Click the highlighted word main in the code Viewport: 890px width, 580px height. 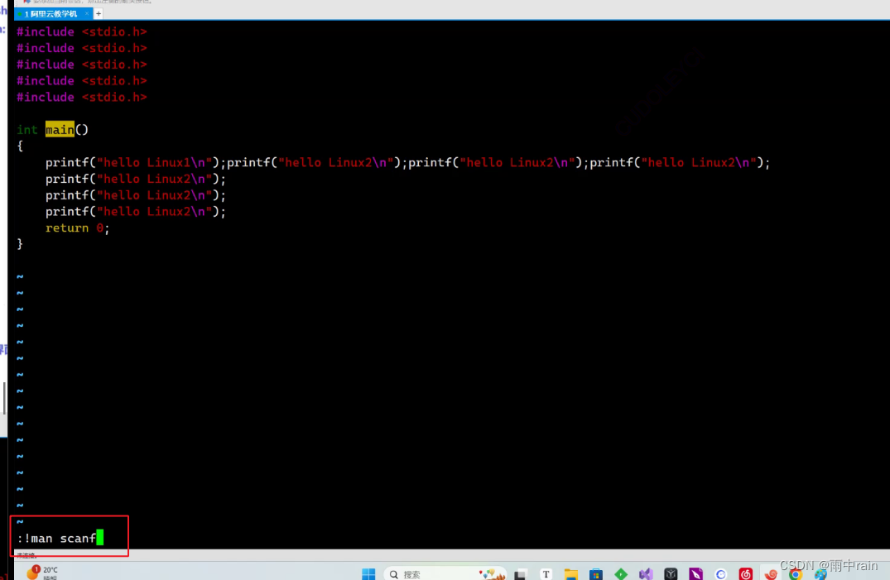click(x=60, y=129)
